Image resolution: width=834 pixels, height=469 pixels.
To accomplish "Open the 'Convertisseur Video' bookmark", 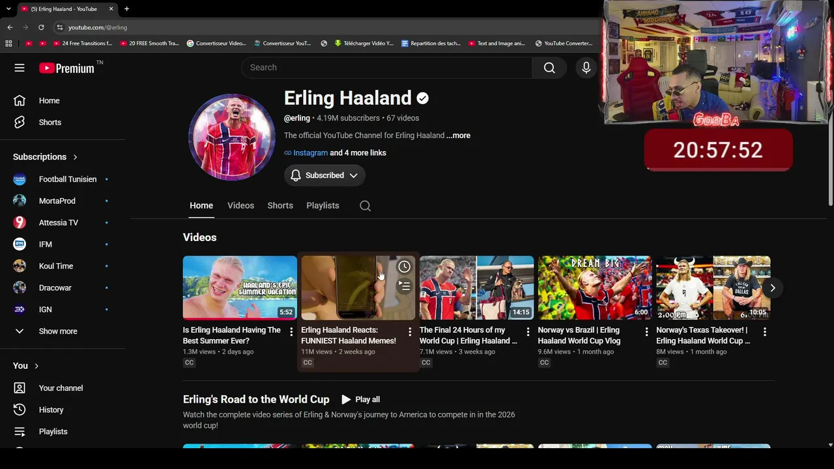I will 216,44.
